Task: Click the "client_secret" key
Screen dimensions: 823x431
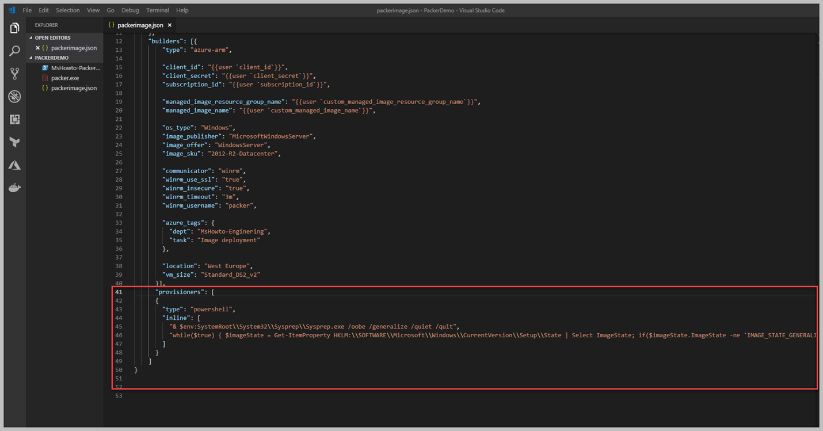Action: click(189, 76)
